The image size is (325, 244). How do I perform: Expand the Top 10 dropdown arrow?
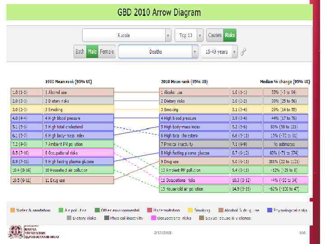200,35
